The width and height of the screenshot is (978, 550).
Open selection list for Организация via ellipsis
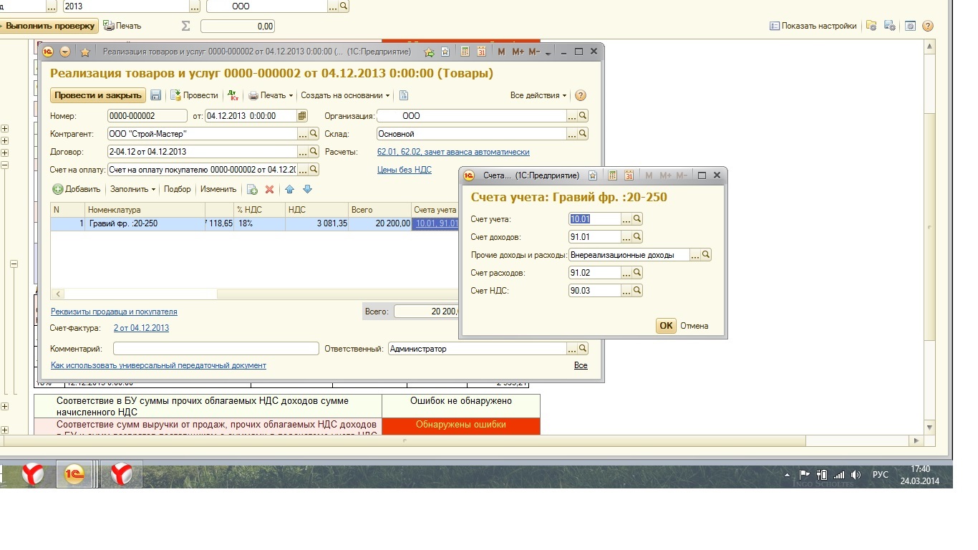tap(572, 116)
